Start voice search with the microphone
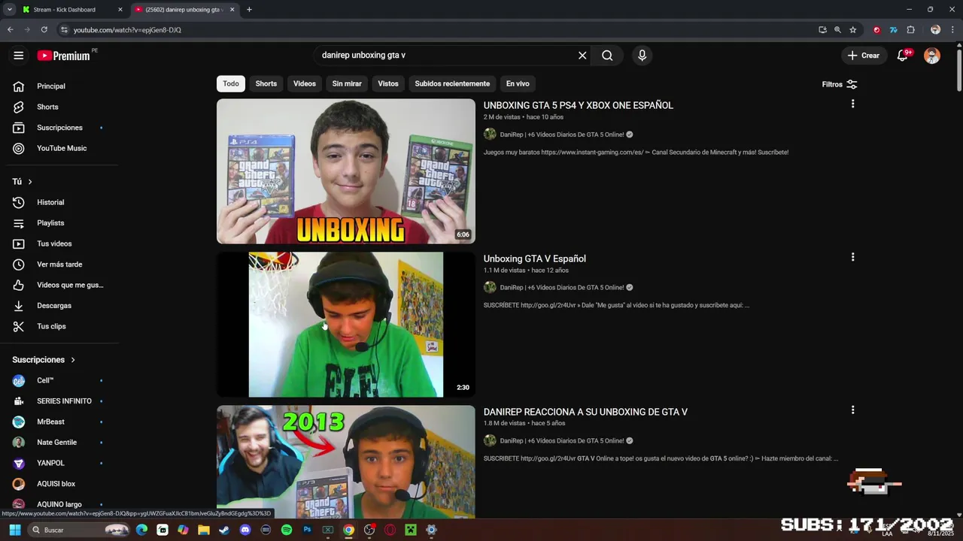Screen dimensions: 963x541 click(x=642, y=56)
